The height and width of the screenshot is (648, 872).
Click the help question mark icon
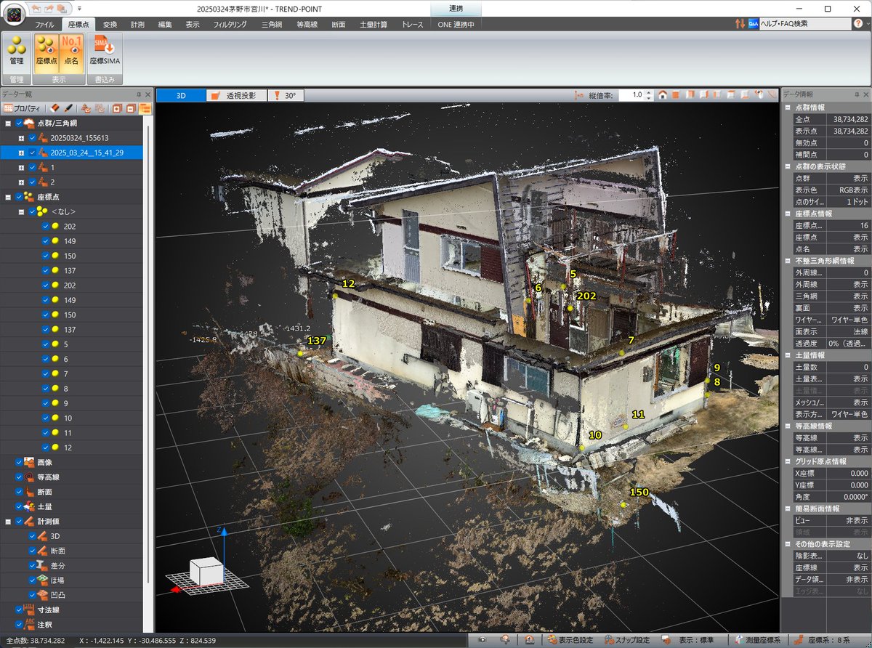[x=858, y=24]
